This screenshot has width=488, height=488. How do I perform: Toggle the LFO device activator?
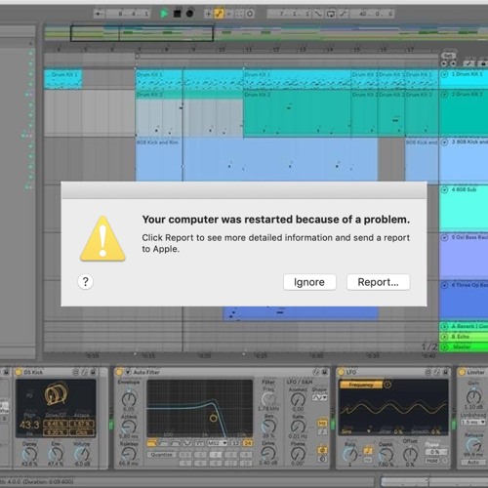341,372
